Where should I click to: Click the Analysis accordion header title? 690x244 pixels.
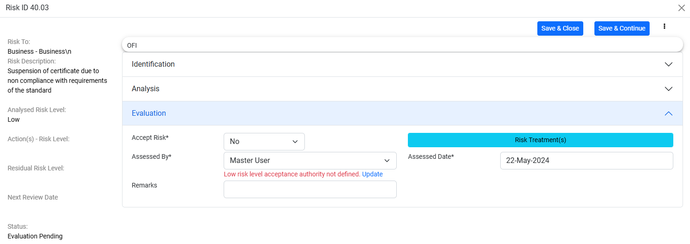coord(145,89)
